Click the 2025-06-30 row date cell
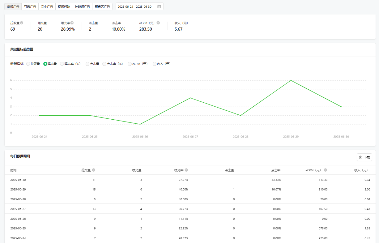Image resolution: width=379 pixels, height=243 pixels. pos(18,180)
